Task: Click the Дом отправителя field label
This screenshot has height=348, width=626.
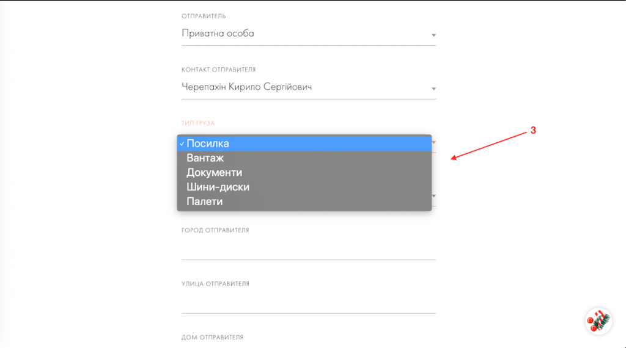Action: (212, 337)
